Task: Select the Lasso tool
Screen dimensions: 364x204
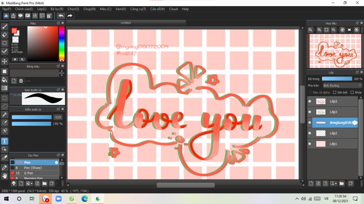Action: point(4,106)
